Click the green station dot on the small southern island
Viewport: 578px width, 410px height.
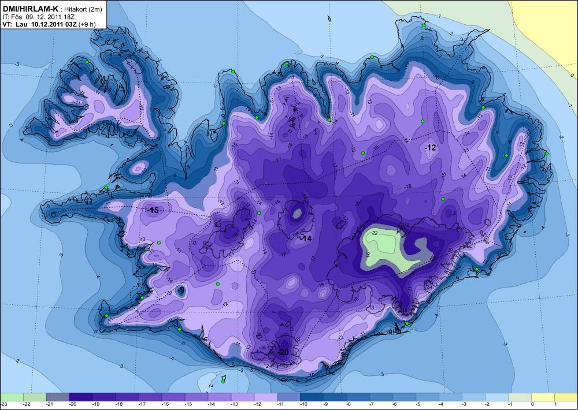pyautogui.click(x=223, y=382)
